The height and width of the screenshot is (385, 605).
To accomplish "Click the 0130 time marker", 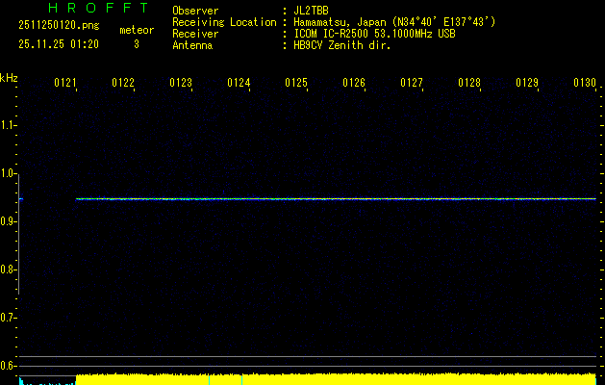I will [x=585, y=84].
